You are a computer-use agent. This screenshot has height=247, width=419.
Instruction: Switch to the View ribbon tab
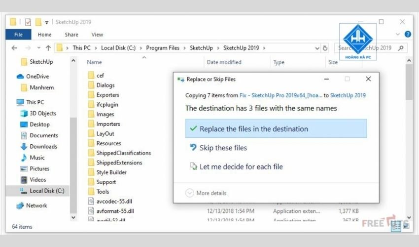pos(97,35)
